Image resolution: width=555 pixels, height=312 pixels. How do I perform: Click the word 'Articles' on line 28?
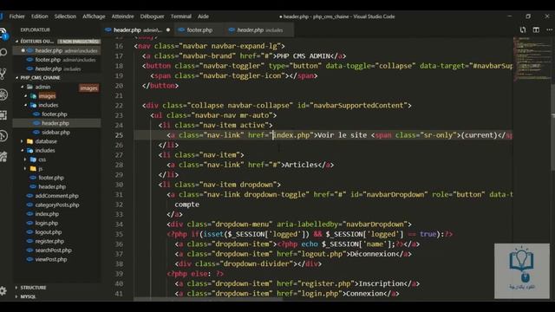(x=301, y=165)
